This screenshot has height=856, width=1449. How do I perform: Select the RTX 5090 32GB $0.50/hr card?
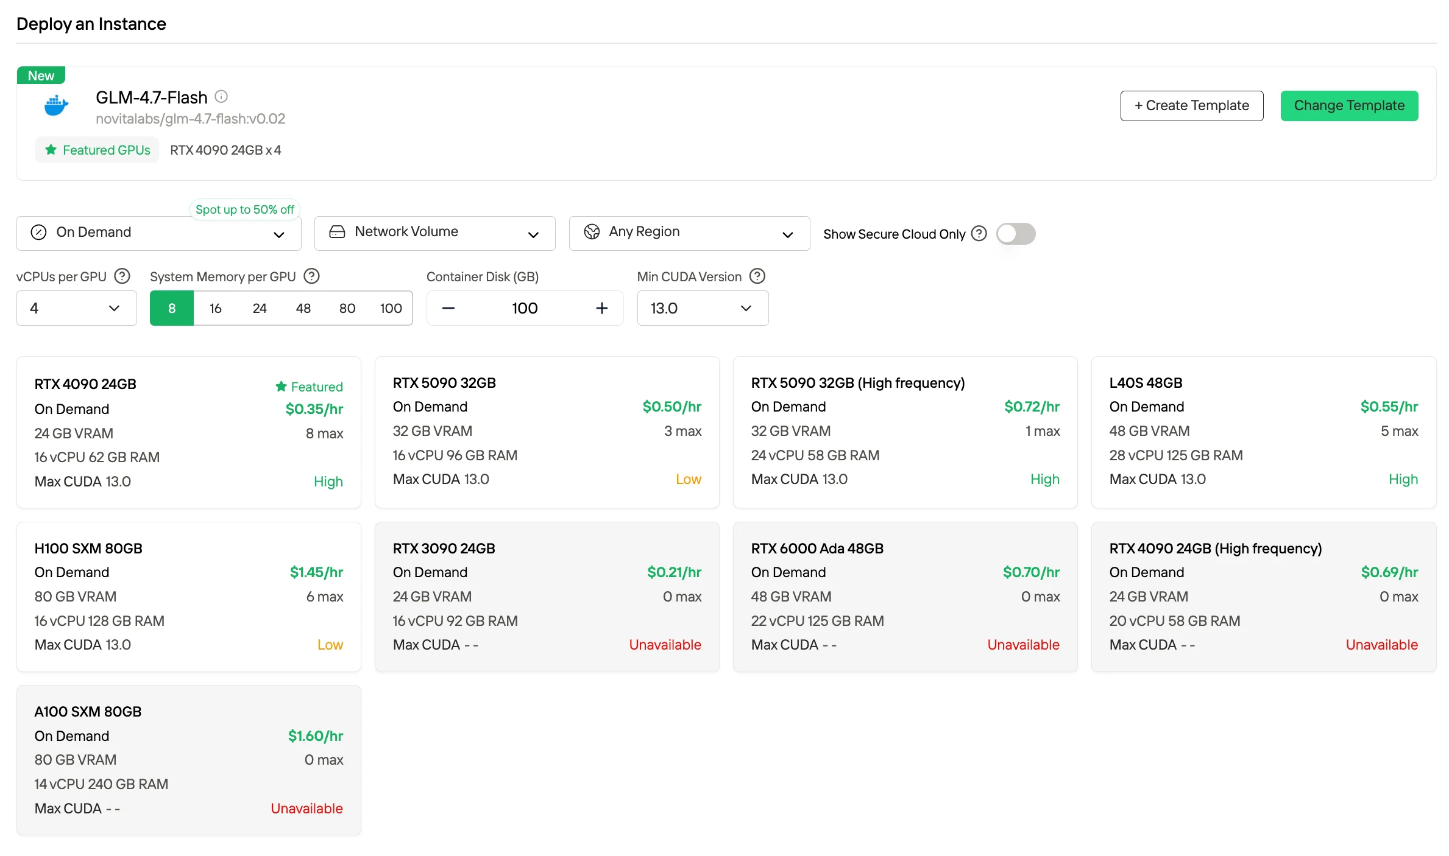tap(547, 432)
